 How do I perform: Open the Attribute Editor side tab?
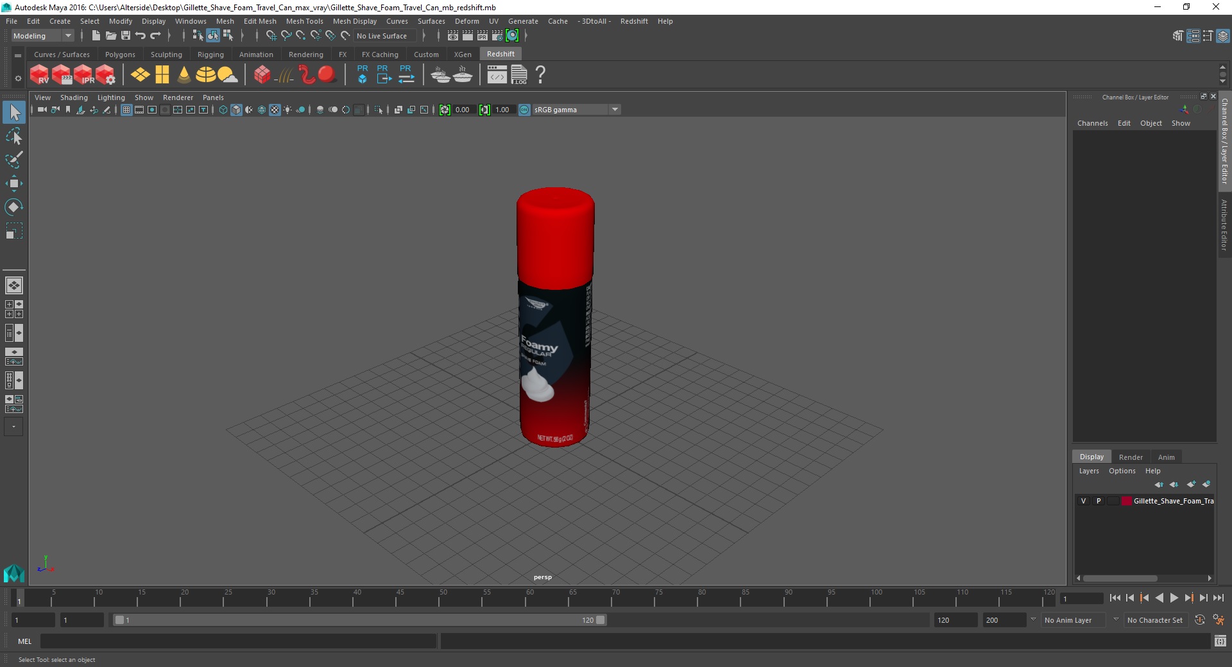(1224, 224)
